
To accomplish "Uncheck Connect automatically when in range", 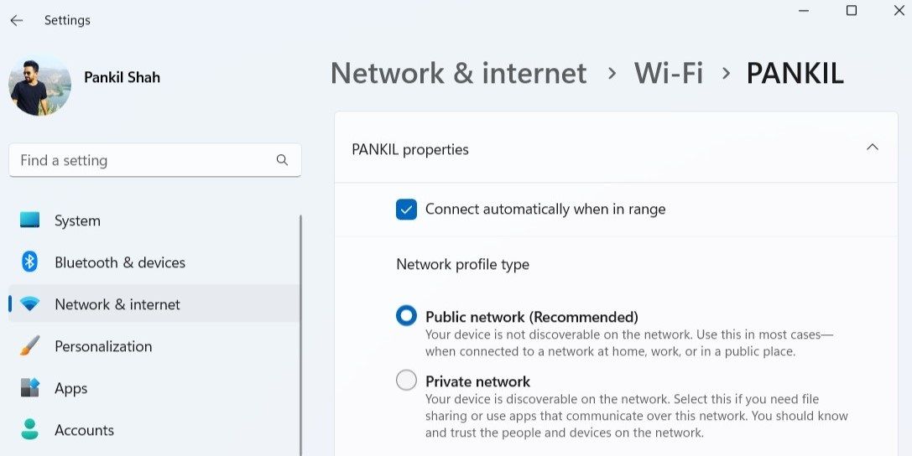I will point(407,209).
